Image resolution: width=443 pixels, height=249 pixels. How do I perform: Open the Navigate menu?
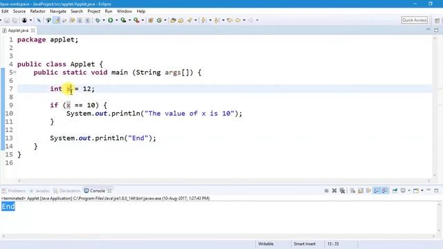(x=58, y=11)
